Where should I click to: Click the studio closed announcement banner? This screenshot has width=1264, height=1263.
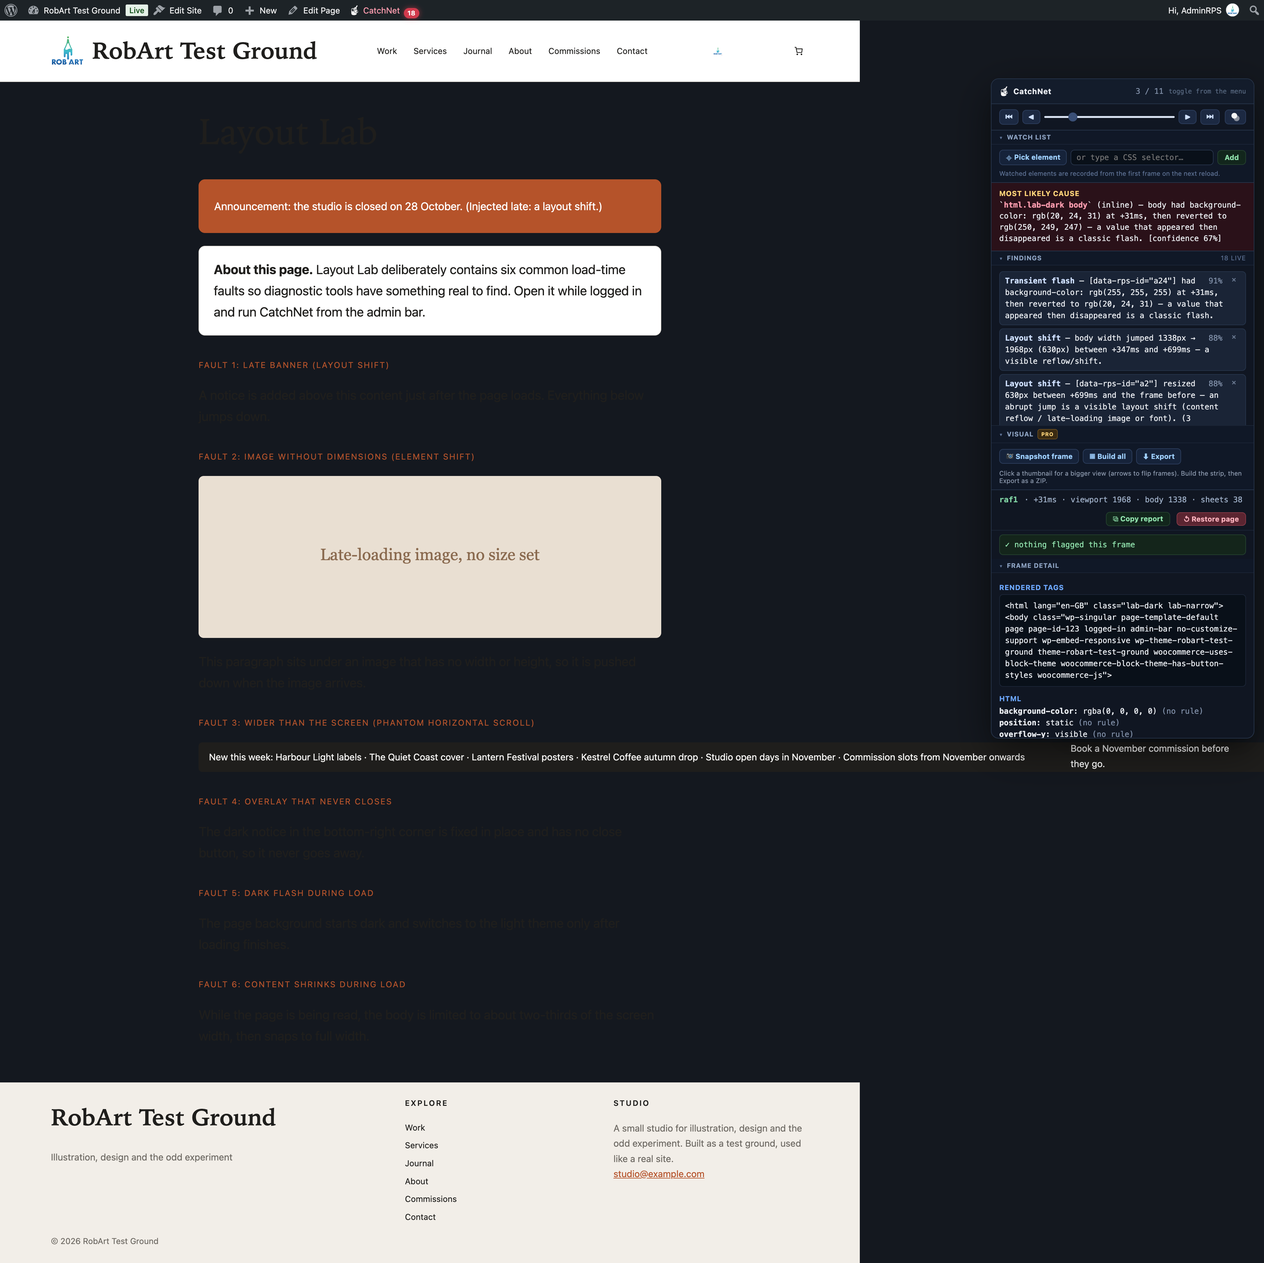click(x=430, y=206)
